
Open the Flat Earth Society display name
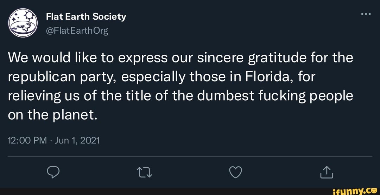(86, 16)
